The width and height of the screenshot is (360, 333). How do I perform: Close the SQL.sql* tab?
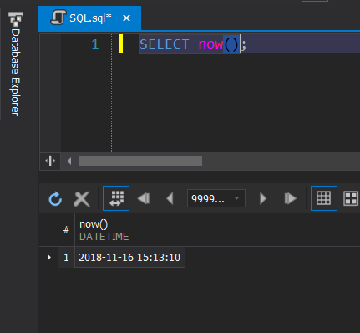pyautogui.click(x=126, y=18)
